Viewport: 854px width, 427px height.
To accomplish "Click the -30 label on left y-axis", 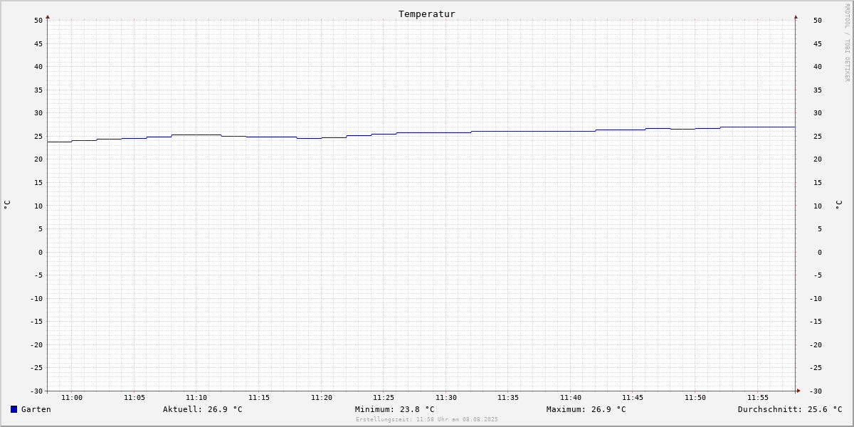I will (36, 391).
